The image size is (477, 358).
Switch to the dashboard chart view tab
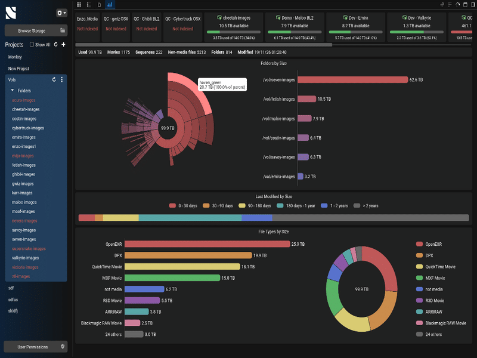(109, 5)
